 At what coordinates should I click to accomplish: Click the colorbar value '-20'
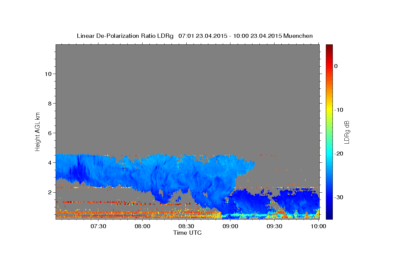[339, 154]
